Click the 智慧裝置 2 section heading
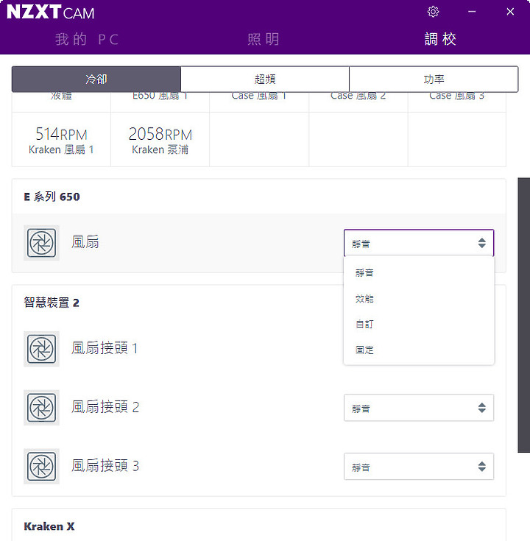Image resolution: width=530 pixels, height=541 pixels. point(52,303)
